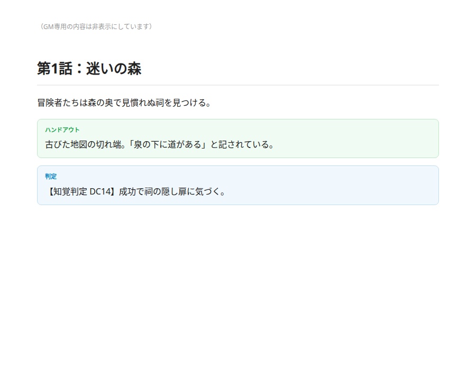Click 迷いの森 in the page title
This screenshot has height=370, width=476.
coord(114,68)
